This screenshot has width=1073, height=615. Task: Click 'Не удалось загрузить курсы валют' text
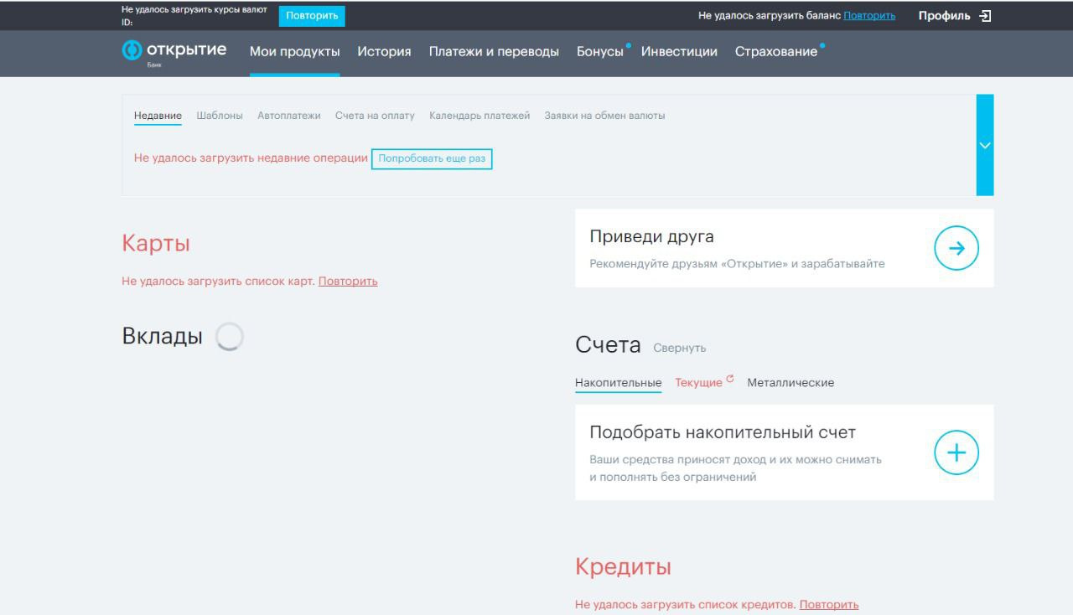pos(194,10)
